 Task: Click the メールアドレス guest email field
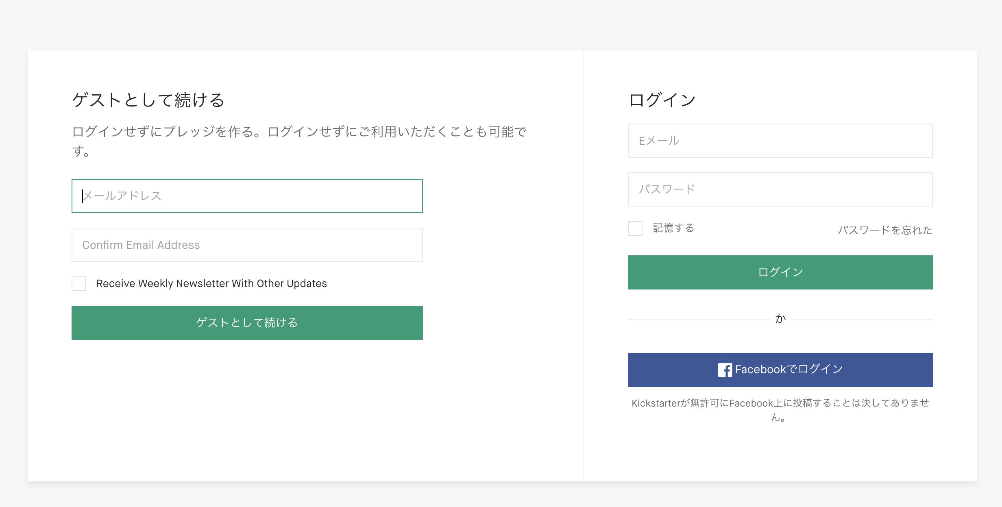247,196
